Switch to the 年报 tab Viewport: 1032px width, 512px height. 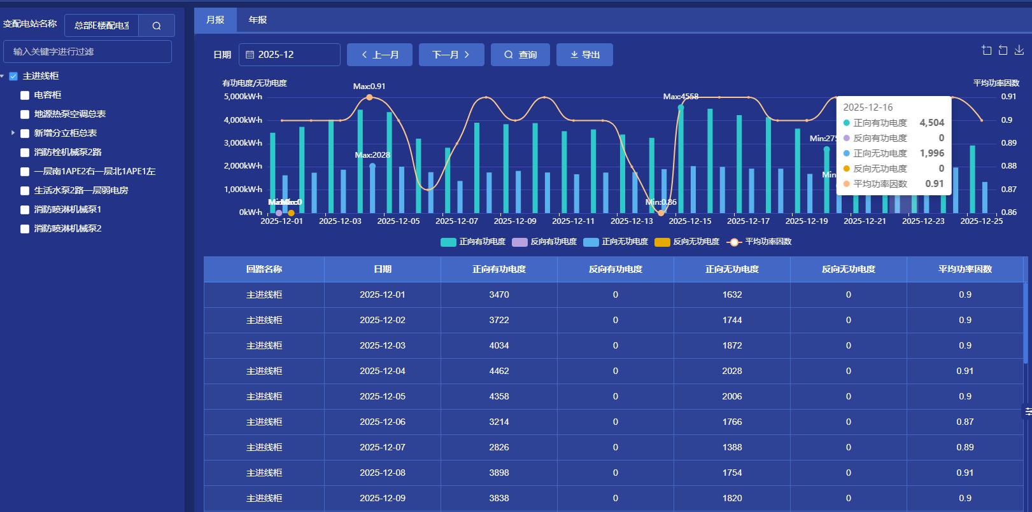pos(258,20)
